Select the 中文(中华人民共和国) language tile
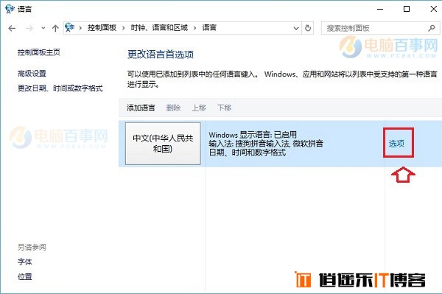Image resolution: width=442 pixels, height=294 pixels. (163, 144)
